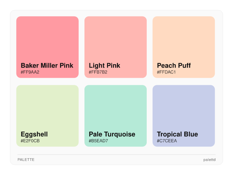Select the #FFB7B2 hex code text

pyautogui.click(x=98, y=72)
